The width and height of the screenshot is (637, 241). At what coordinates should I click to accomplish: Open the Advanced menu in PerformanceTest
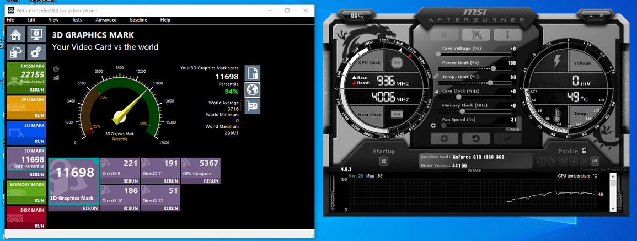coord(106,19)
